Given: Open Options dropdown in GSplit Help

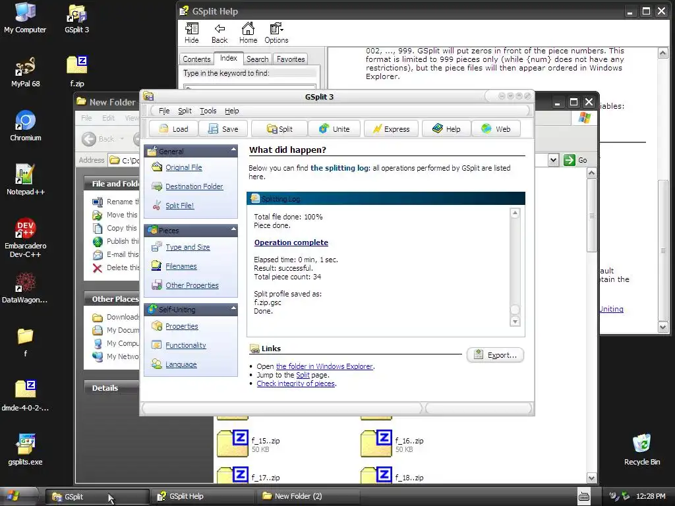Looking at the screenshot, I should pos(276,34).
